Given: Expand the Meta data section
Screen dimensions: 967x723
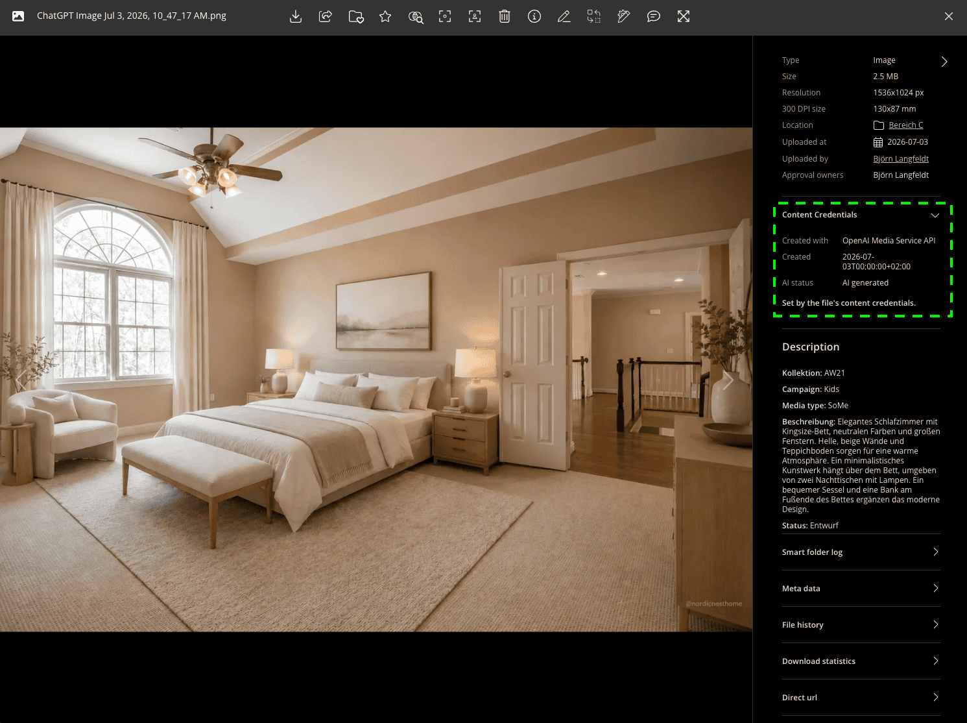Looking at the screenshot, I should [x=861, y=589].
